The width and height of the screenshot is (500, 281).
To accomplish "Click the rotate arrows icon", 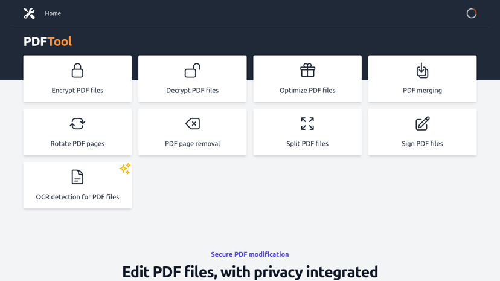I will (77, 124).
